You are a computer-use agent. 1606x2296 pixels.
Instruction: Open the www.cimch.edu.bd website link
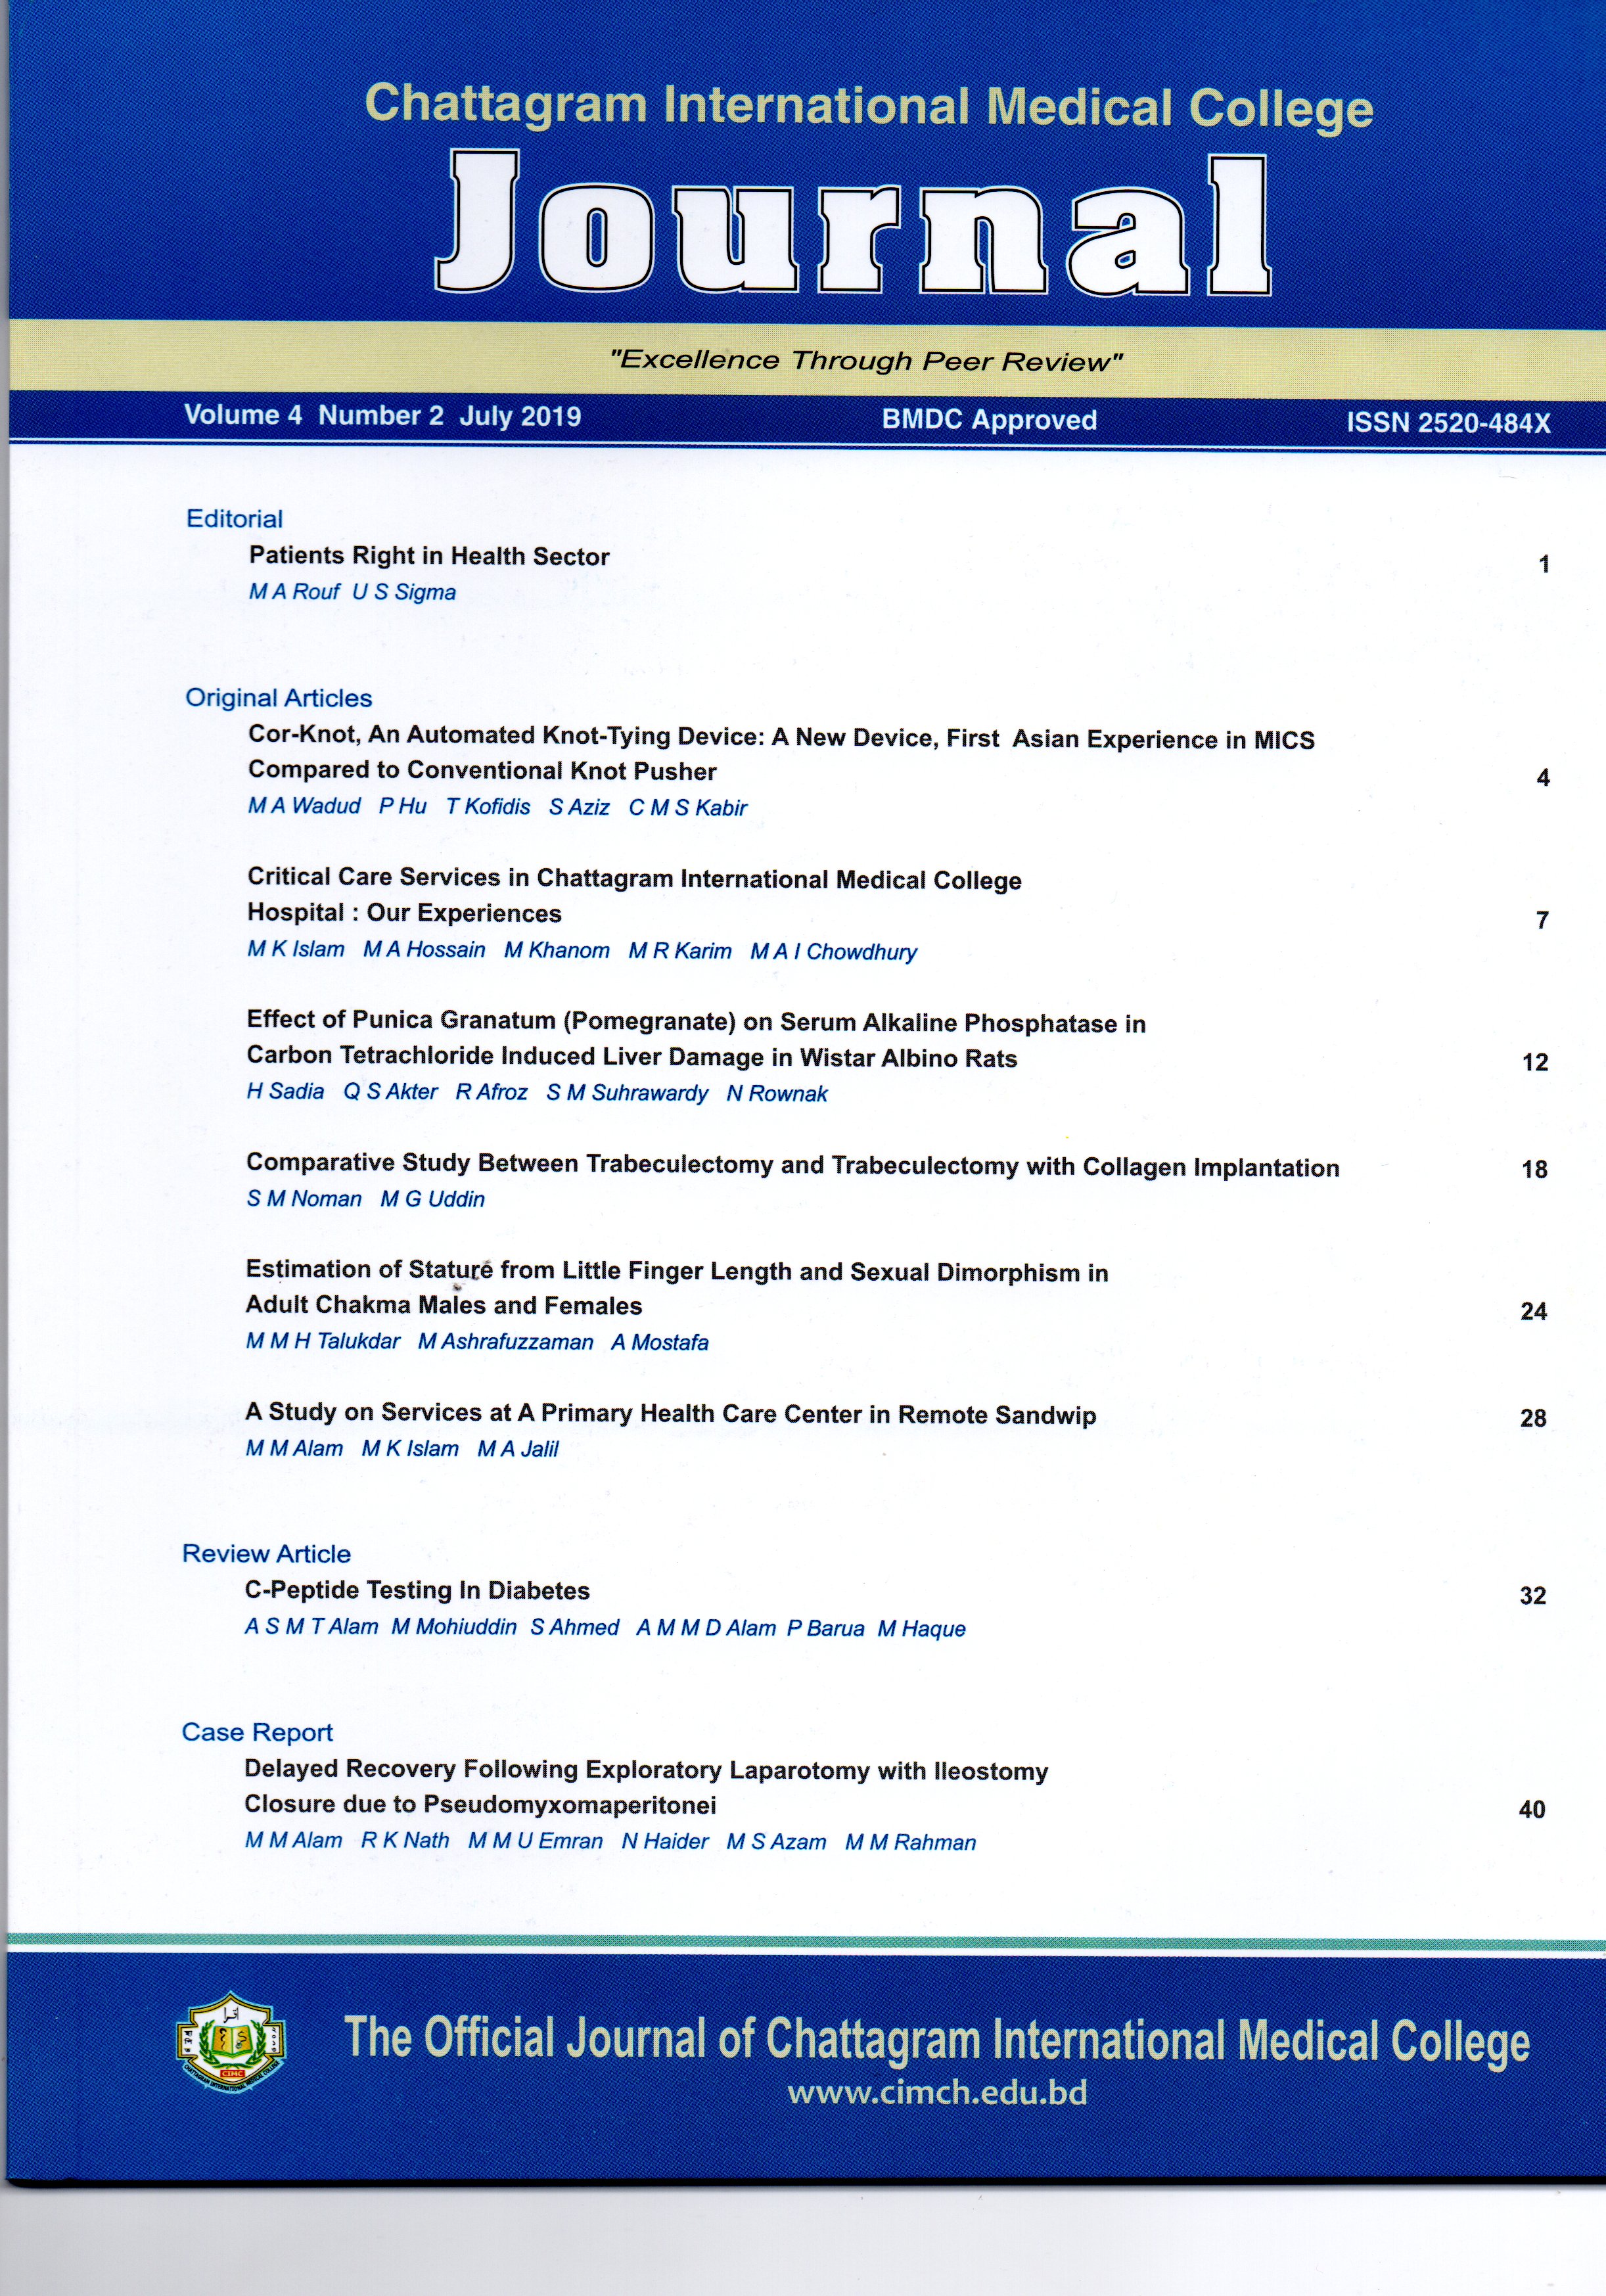pos(936,2093)
